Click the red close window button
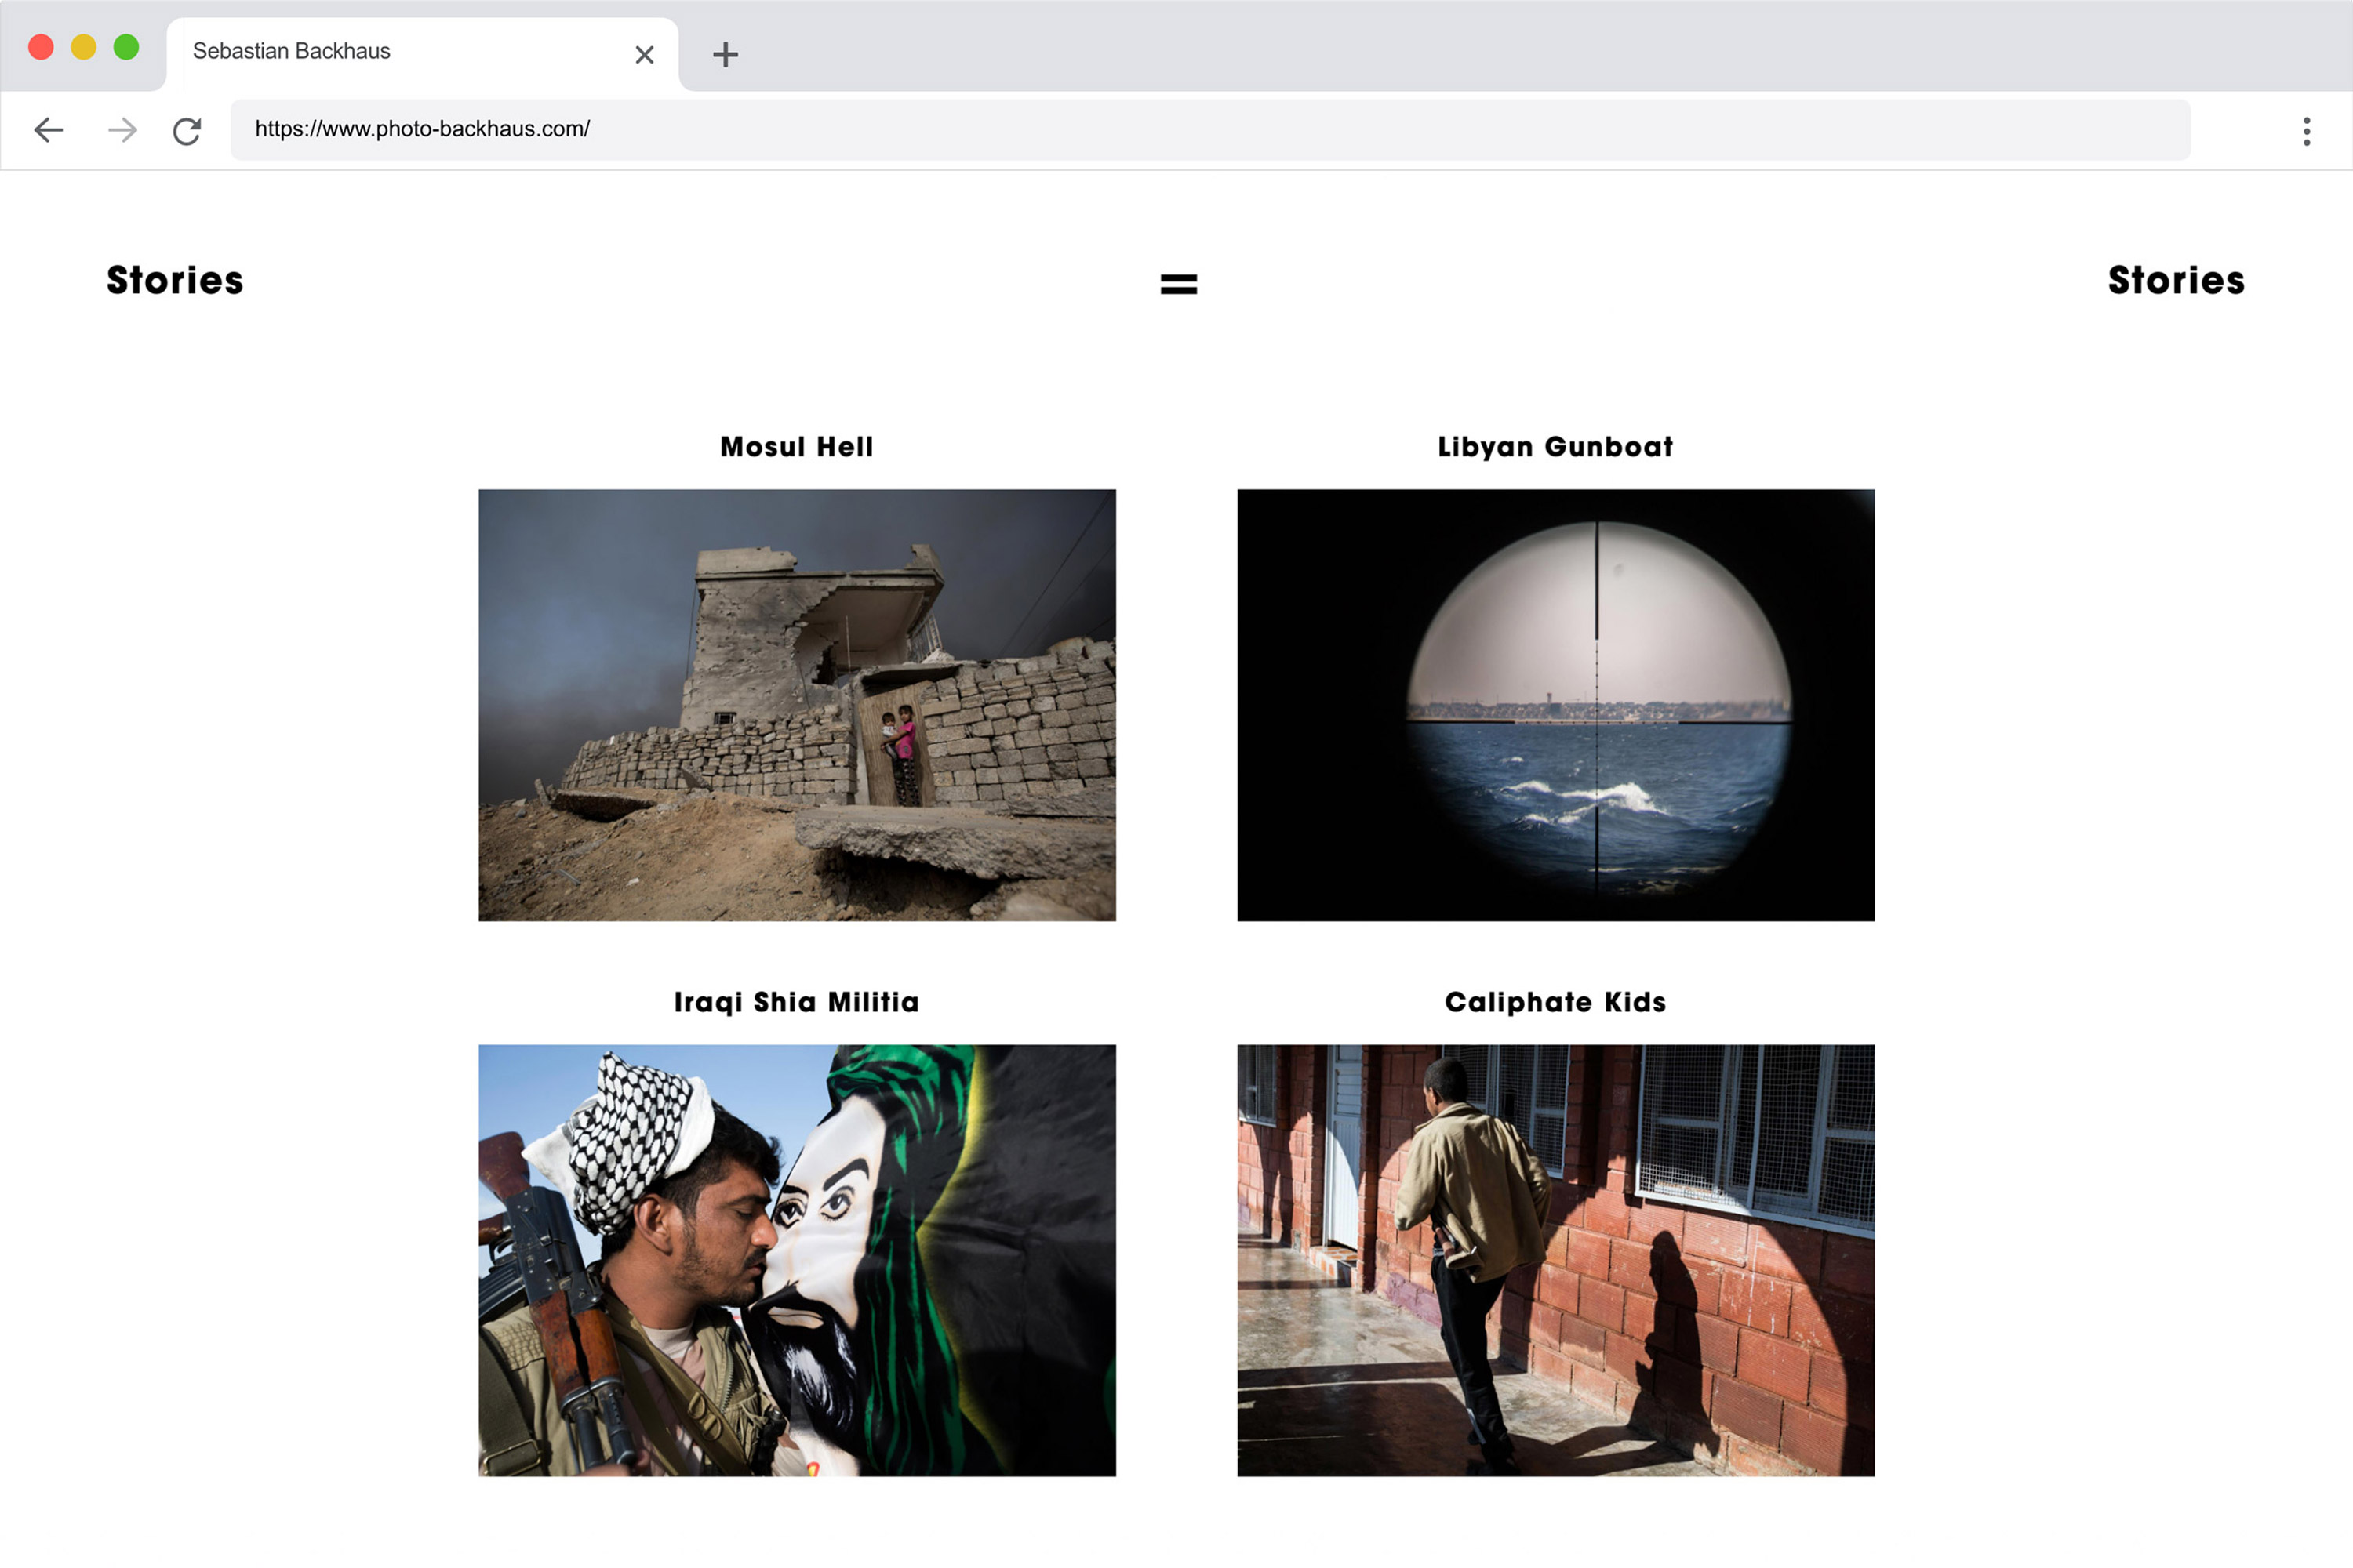 pos(41,47)
